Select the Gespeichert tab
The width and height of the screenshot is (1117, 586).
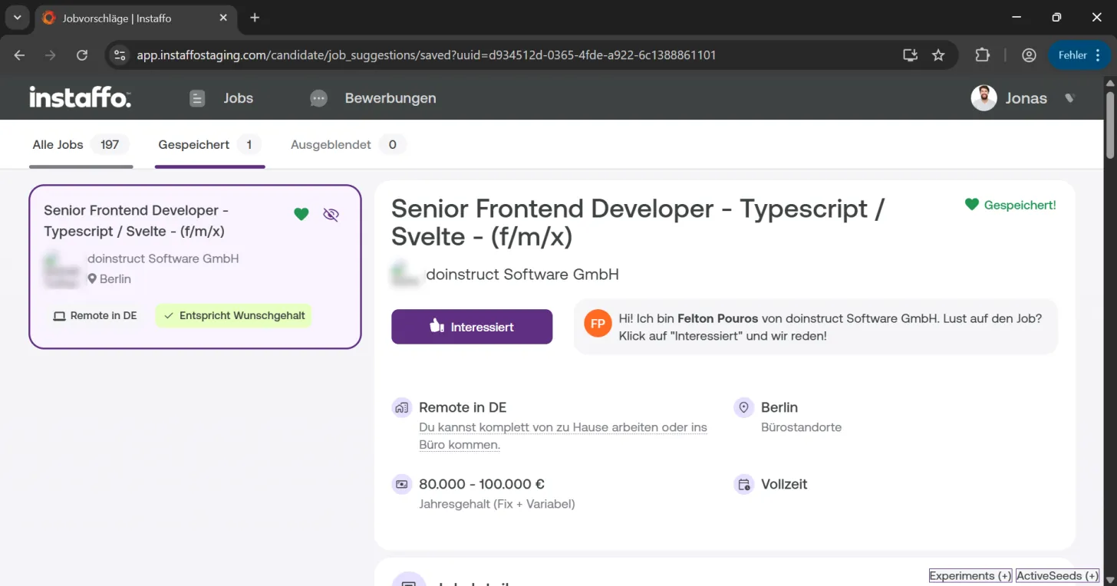209,145
